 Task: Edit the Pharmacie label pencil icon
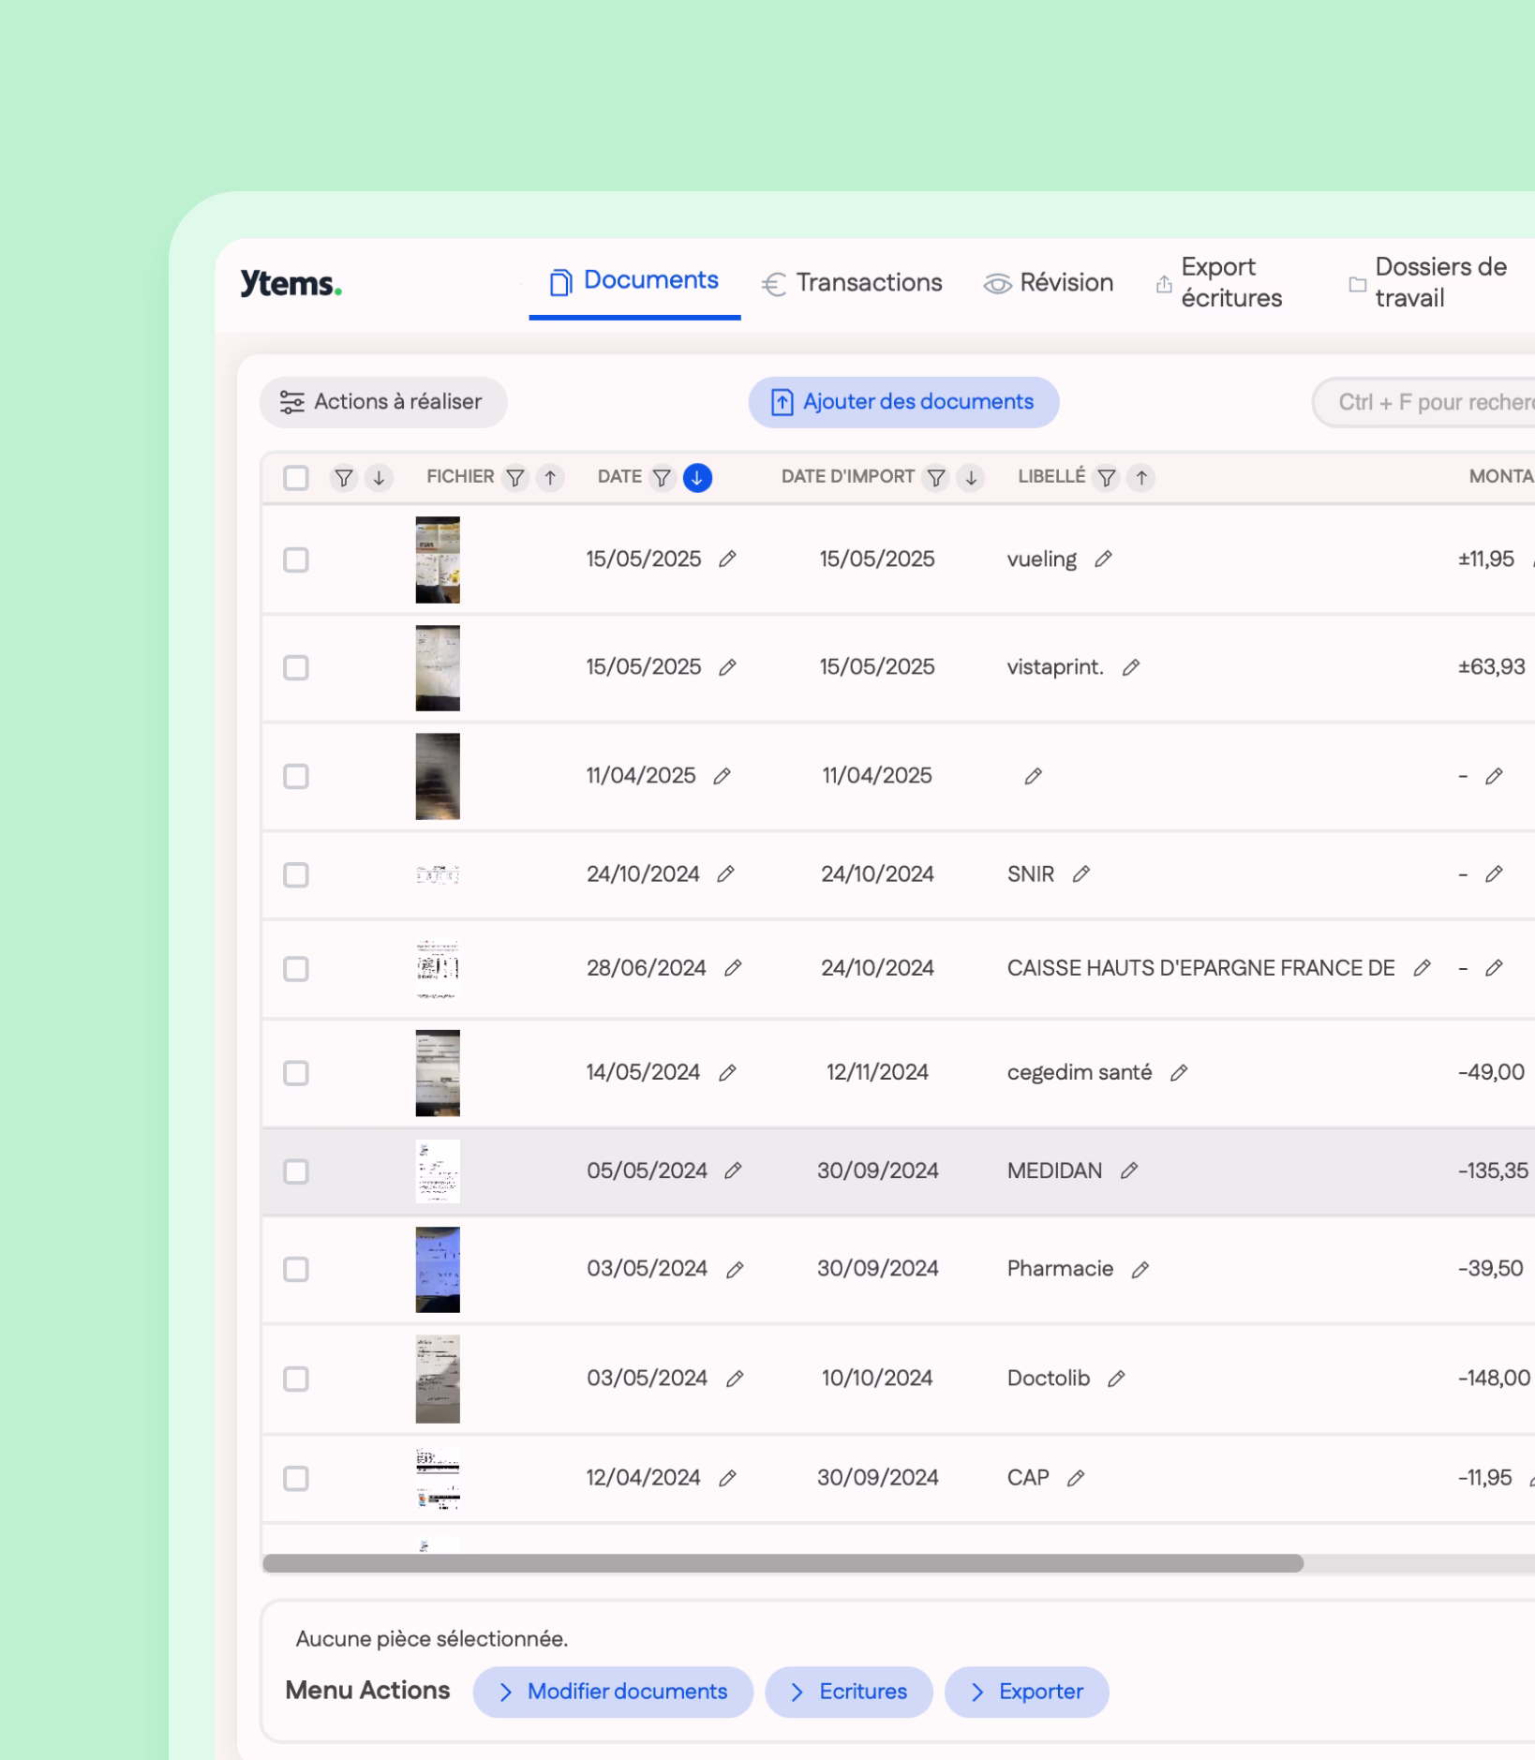[x=1140, y=1270]
